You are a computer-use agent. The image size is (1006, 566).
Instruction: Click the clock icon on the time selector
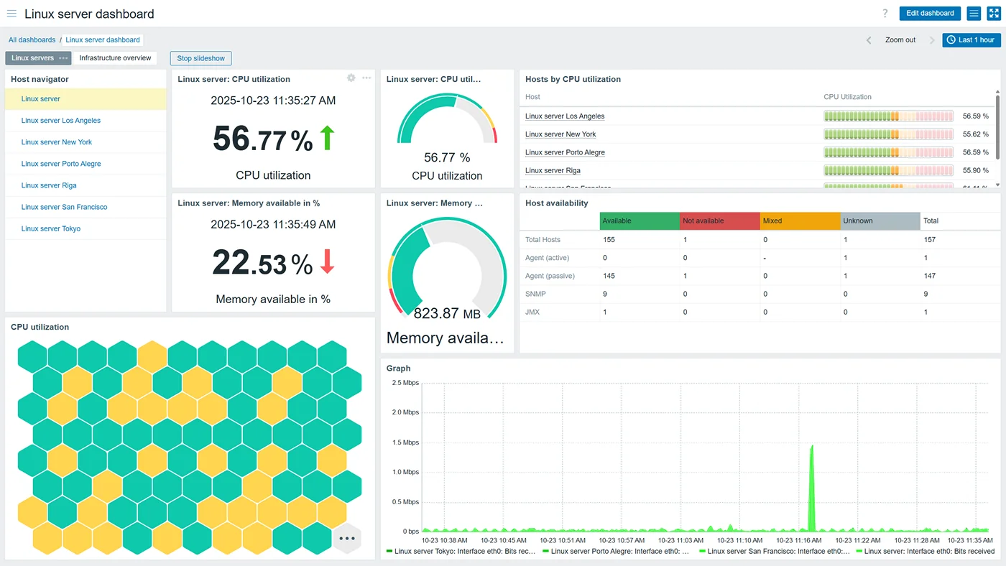[951, 40]
